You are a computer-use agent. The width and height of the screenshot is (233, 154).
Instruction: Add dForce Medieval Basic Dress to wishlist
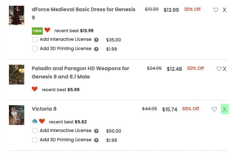click(216, 10)
